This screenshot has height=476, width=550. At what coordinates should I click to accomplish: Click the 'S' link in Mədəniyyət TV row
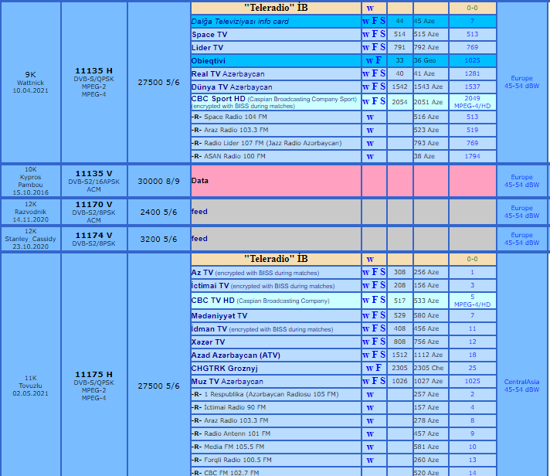[382, 315]
